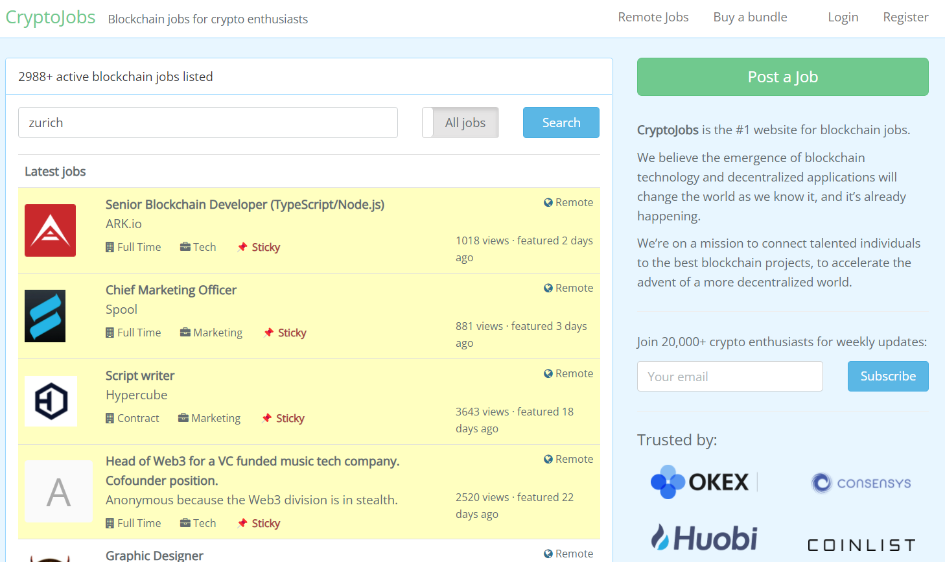Click the building icon beside ARK.io Full Time
Screen dimensions: 945x562
[110, 247]
